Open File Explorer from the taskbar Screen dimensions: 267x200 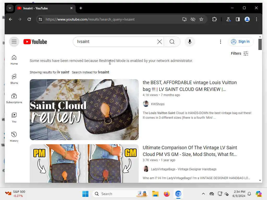point(155,194)
